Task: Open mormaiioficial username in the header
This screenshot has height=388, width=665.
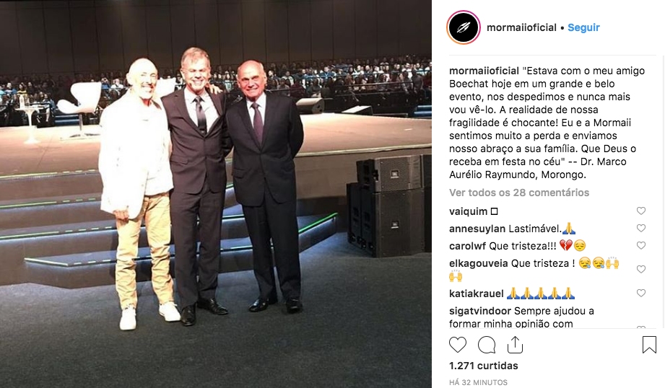Action: (521, 27)
